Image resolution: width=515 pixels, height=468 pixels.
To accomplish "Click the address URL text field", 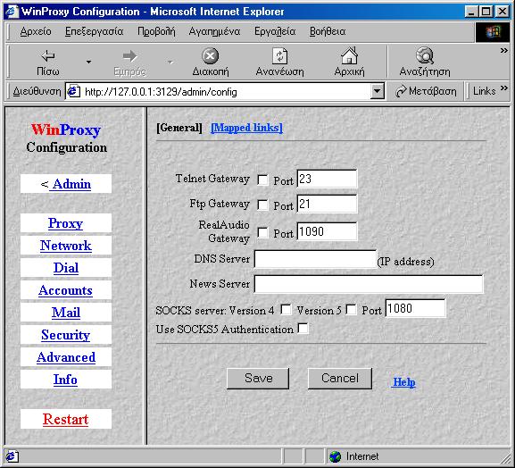I will click(x=226, y=92).
